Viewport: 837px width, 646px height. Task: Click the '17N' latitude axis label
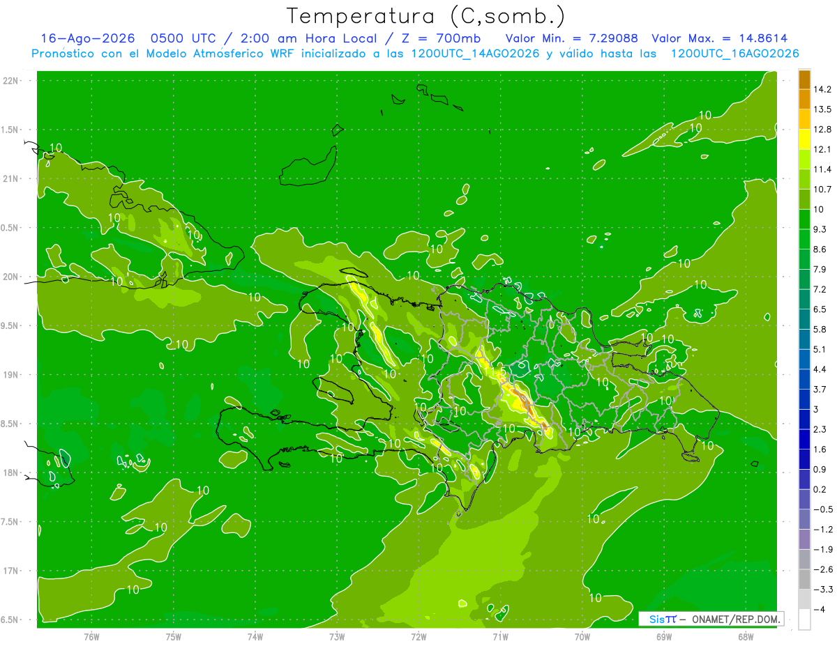coord(12,571)
